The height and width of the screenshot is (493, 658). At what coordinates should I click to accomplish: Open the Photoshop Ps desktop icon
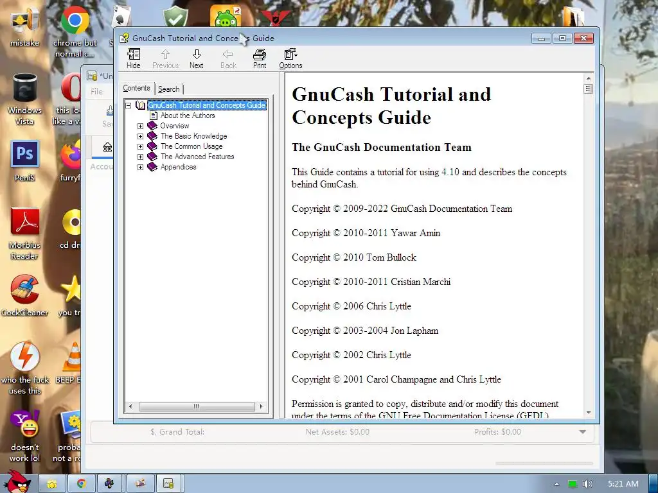[x=25, y=161]
